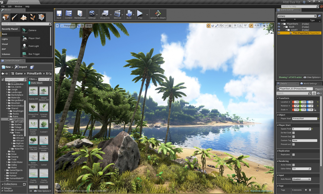Go back with Content Browser left arrow
323x194 pixels.
coord(3,74)
